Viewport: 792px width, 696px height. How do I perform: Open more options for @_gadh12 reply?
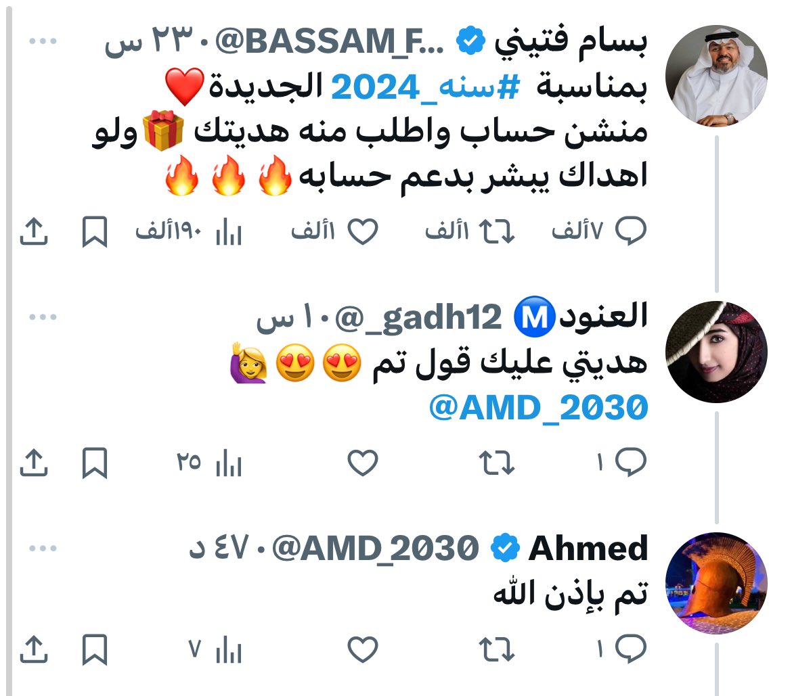(43, 317)
